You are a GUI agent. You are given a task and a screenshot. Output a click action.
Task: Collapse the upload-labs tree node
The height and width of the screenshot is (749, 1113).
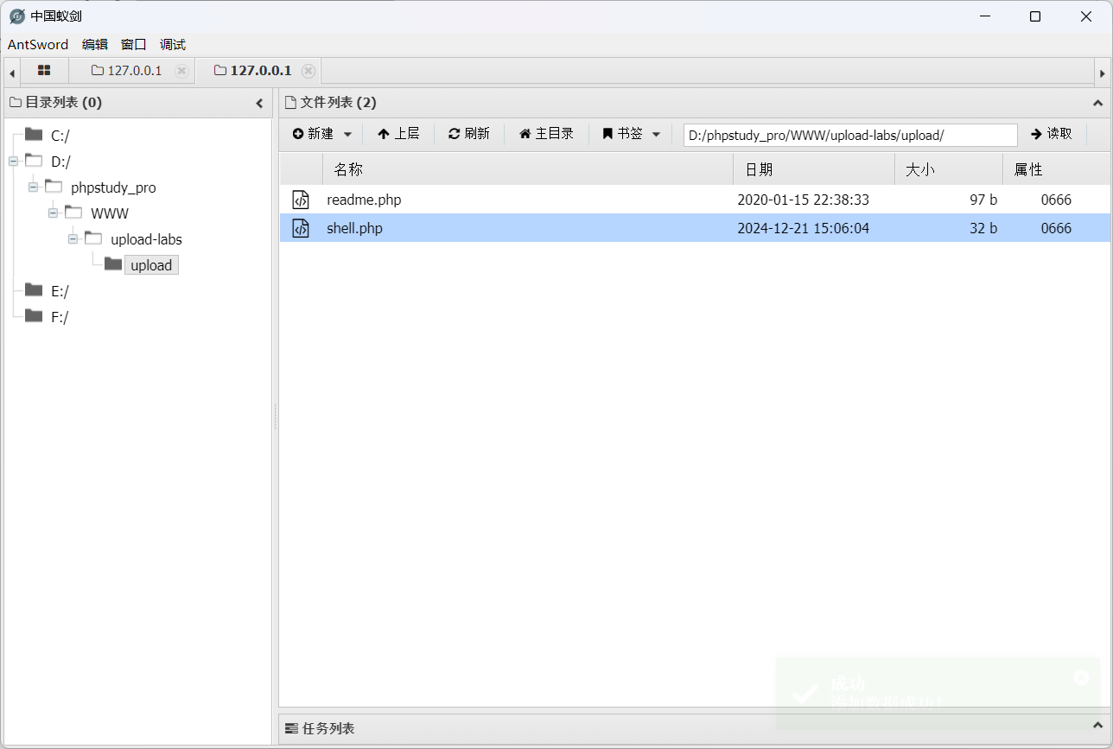(x=73, y=239)
